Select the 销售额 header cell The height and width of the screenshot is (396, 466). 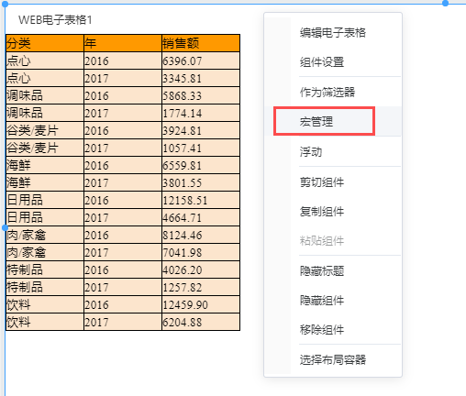click(201, 43)
